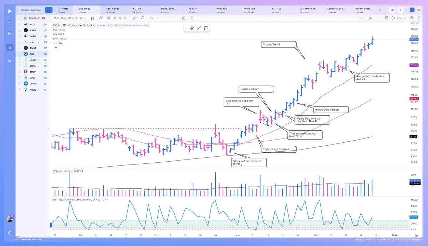The image size is (428, 246).
Task: Open the user avatar profile
Action: point(10,219)
